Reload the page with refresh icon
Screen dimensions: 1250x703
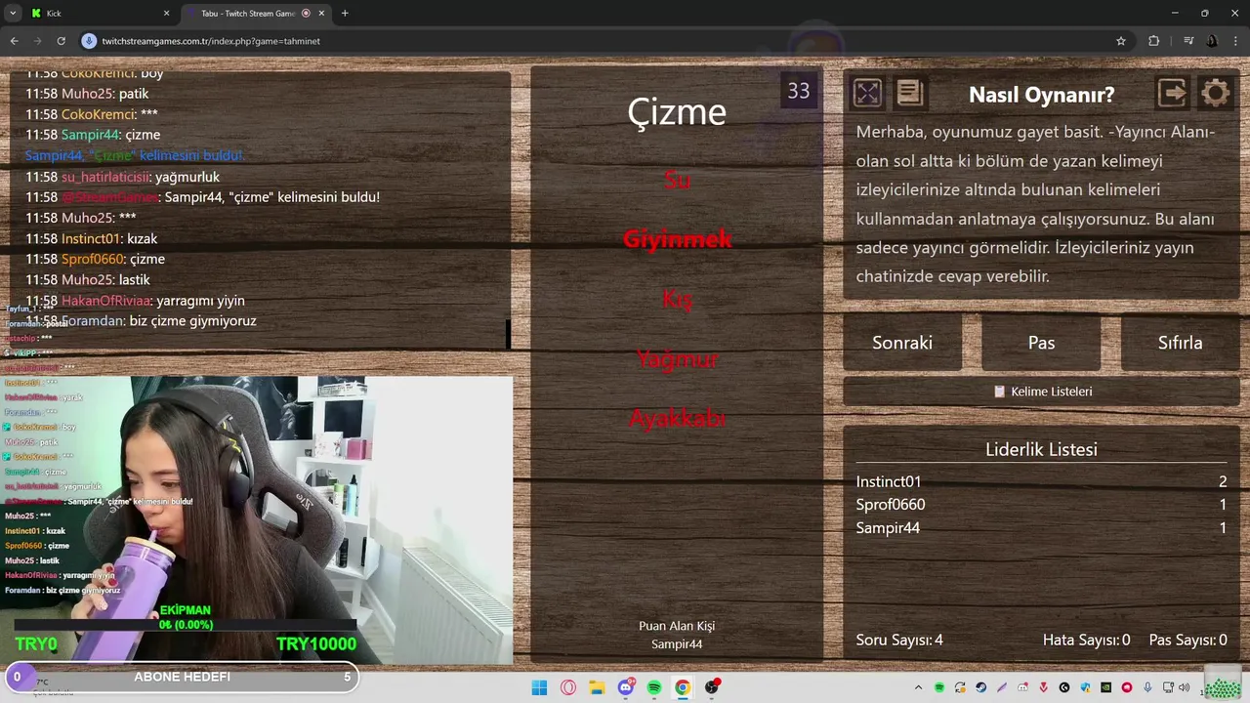(61, 41)
